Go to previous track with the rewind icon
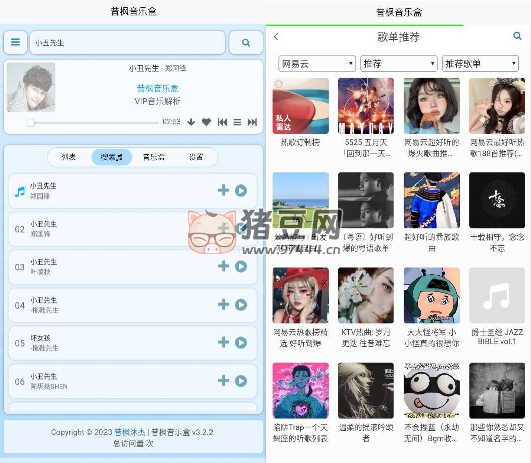 point(222,122)
